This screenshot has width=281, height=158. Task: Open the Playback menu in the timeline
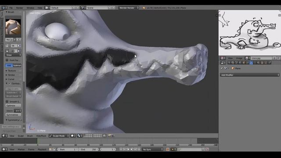(42, 149)
